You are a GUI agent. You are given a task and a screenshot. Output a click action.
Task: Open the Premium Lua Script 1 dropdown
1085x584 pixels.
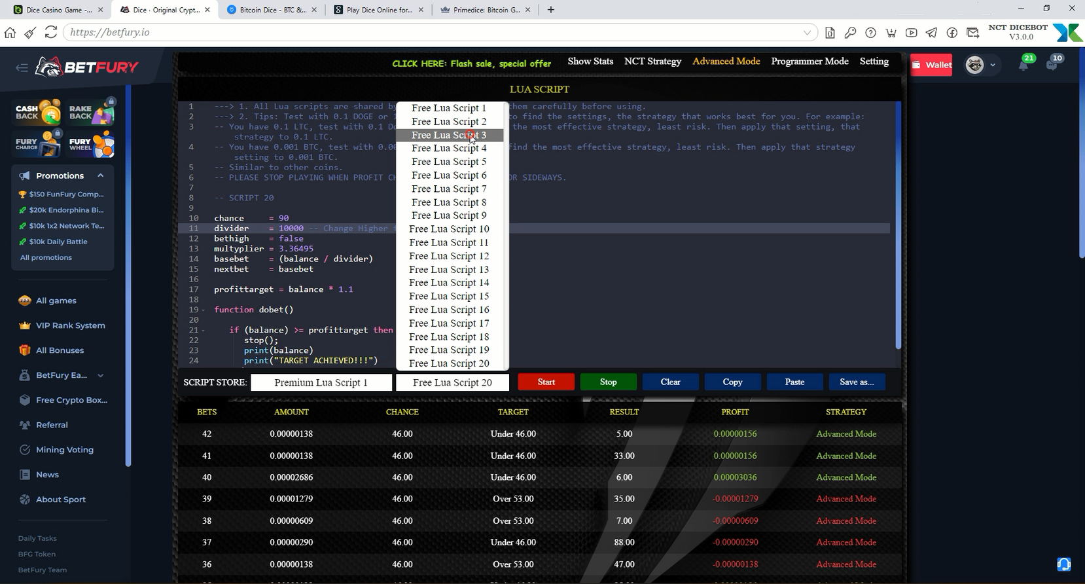point(321,382)
